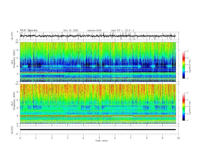
Task: Click the "10" tick on the time axis
Action: click(x=178, y=138)
